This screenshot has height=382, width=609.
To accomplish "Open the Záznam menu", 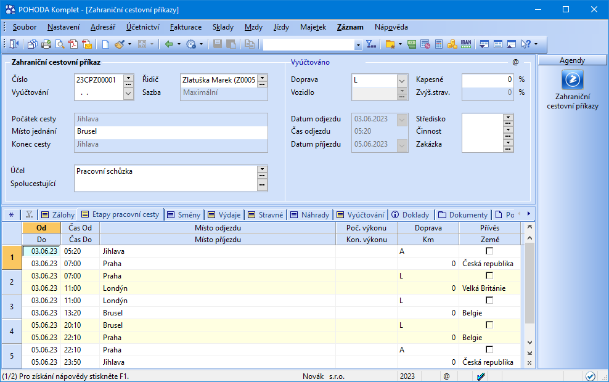I will [350, 27].
